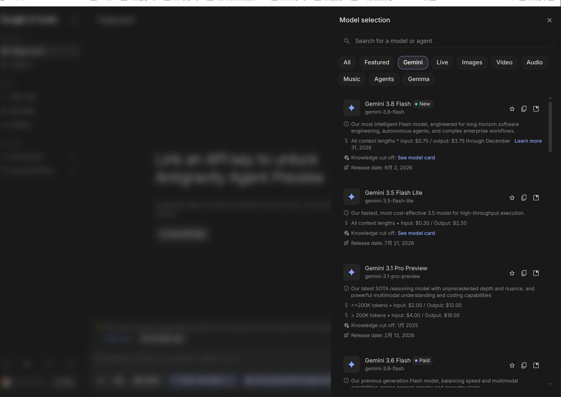This screenshot has width=561, height=397.
Task: Click the New badge on Gemini 3.8 Flash
Action: pyautogui.click(x=423, y=104)
